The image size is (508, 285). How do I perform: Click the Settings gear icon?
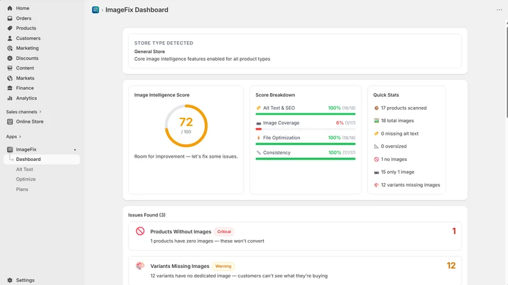click(10, 280)
